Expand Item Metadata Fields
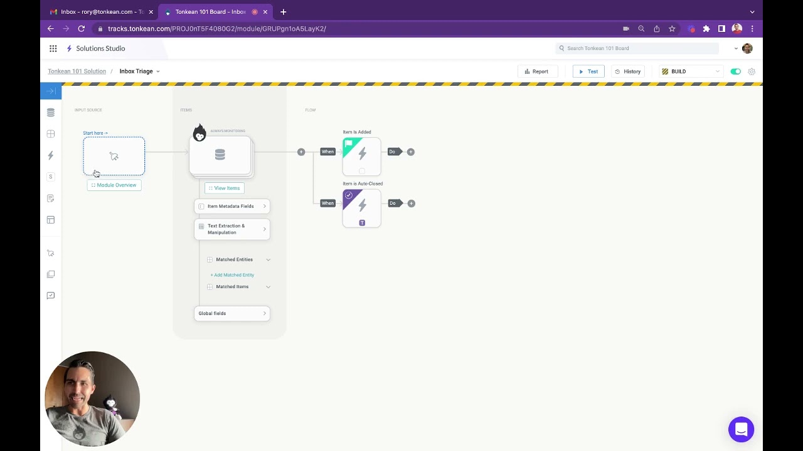803x451 pixels. coord(232,206)
